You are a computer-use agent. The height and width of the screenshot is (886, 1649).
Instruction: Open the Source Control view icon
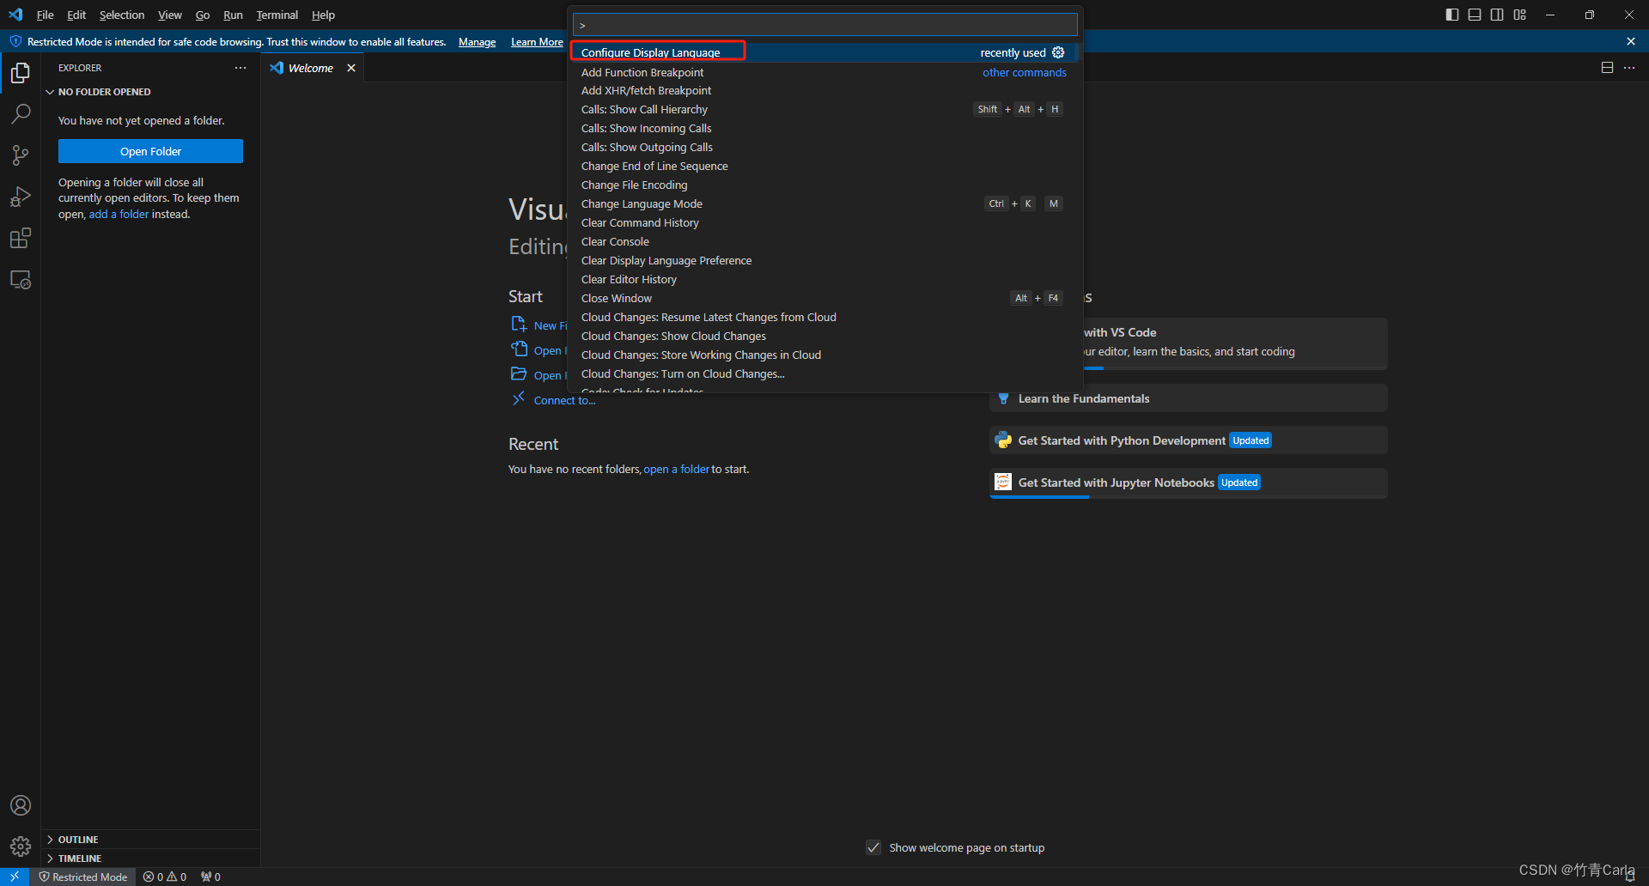coord(21,155)
